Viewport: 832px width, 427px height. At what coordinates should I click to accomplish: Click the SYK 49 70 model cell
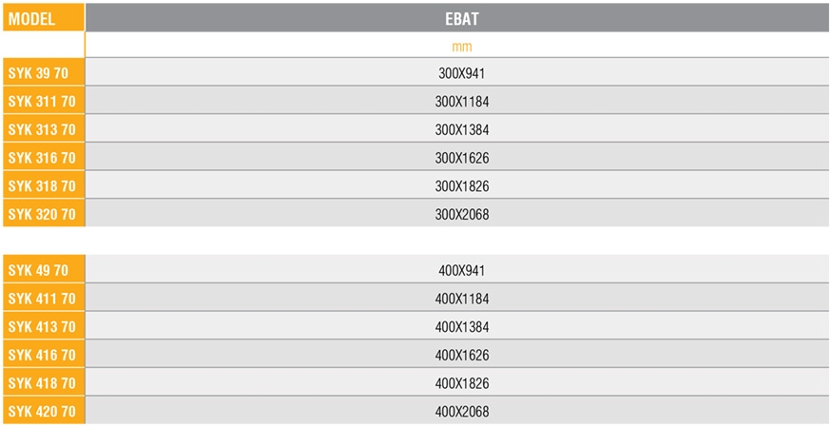tap(38, 270)
